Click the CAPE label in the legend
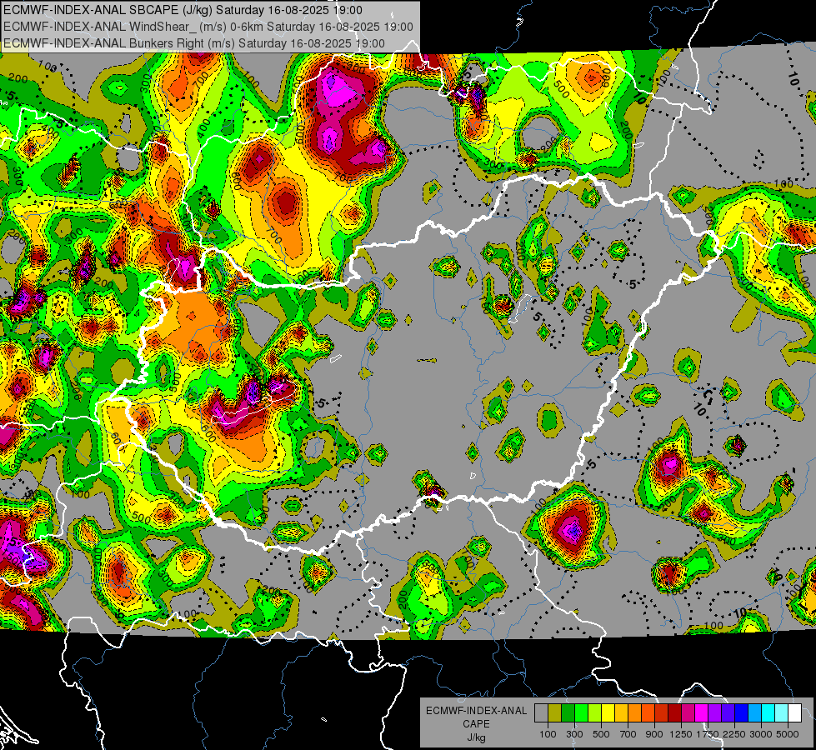Viewport: 816px width, 750px height. (x=476, y=724)
